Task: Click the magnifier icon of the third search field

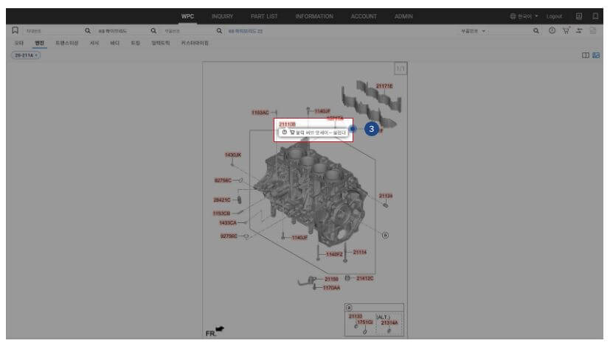Action: (x=219, y=31)
